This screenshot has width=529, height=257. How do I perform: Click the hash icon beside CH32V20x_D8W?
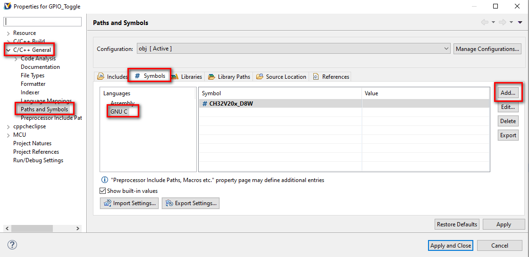205,104
